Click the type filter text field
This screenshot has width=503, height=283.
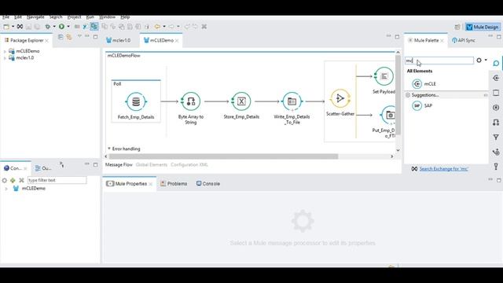57,180
